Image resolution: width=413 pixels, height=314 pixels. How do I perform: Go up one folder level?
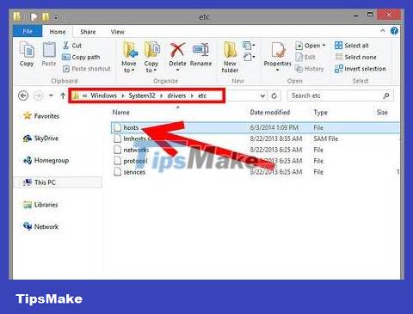tap(63, 95)
